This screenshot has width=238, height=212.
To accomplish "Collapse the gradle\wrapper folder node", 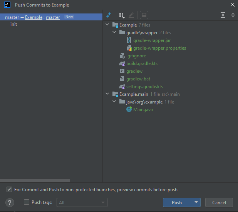I will pyautogui.click(x=114, y=33).
